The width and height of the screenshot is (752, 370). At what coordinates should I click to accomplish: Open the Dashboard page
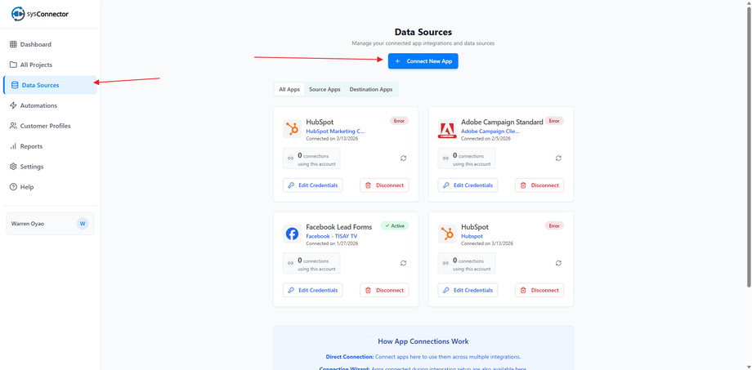point(35,44)
